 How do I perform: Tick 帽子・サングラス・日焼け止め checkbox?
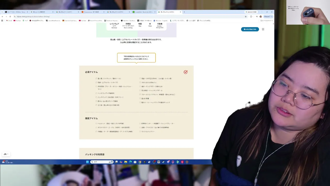pos(140,87)
